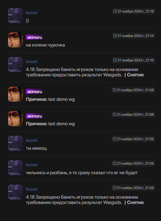Click 'Снятие' text in the bottom comment
This screenshot has height=221, width=161.
135,203
